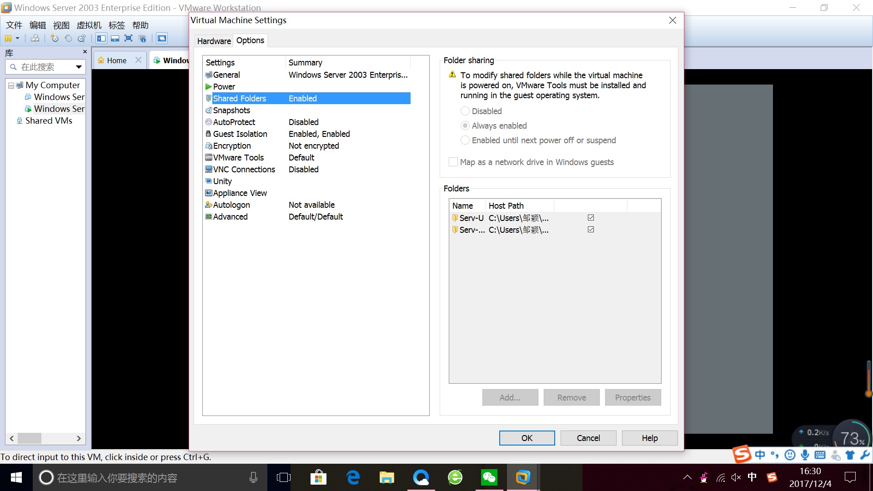Select Enabled until next power off radio
This screenshot has width=873, height=491.
(465, 140)
